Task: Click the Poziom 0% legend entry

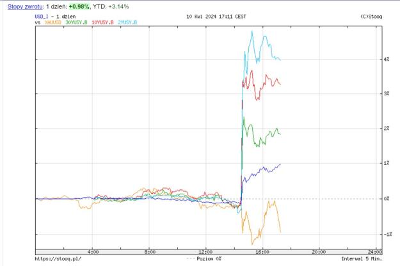Action: tap(204, 259)
